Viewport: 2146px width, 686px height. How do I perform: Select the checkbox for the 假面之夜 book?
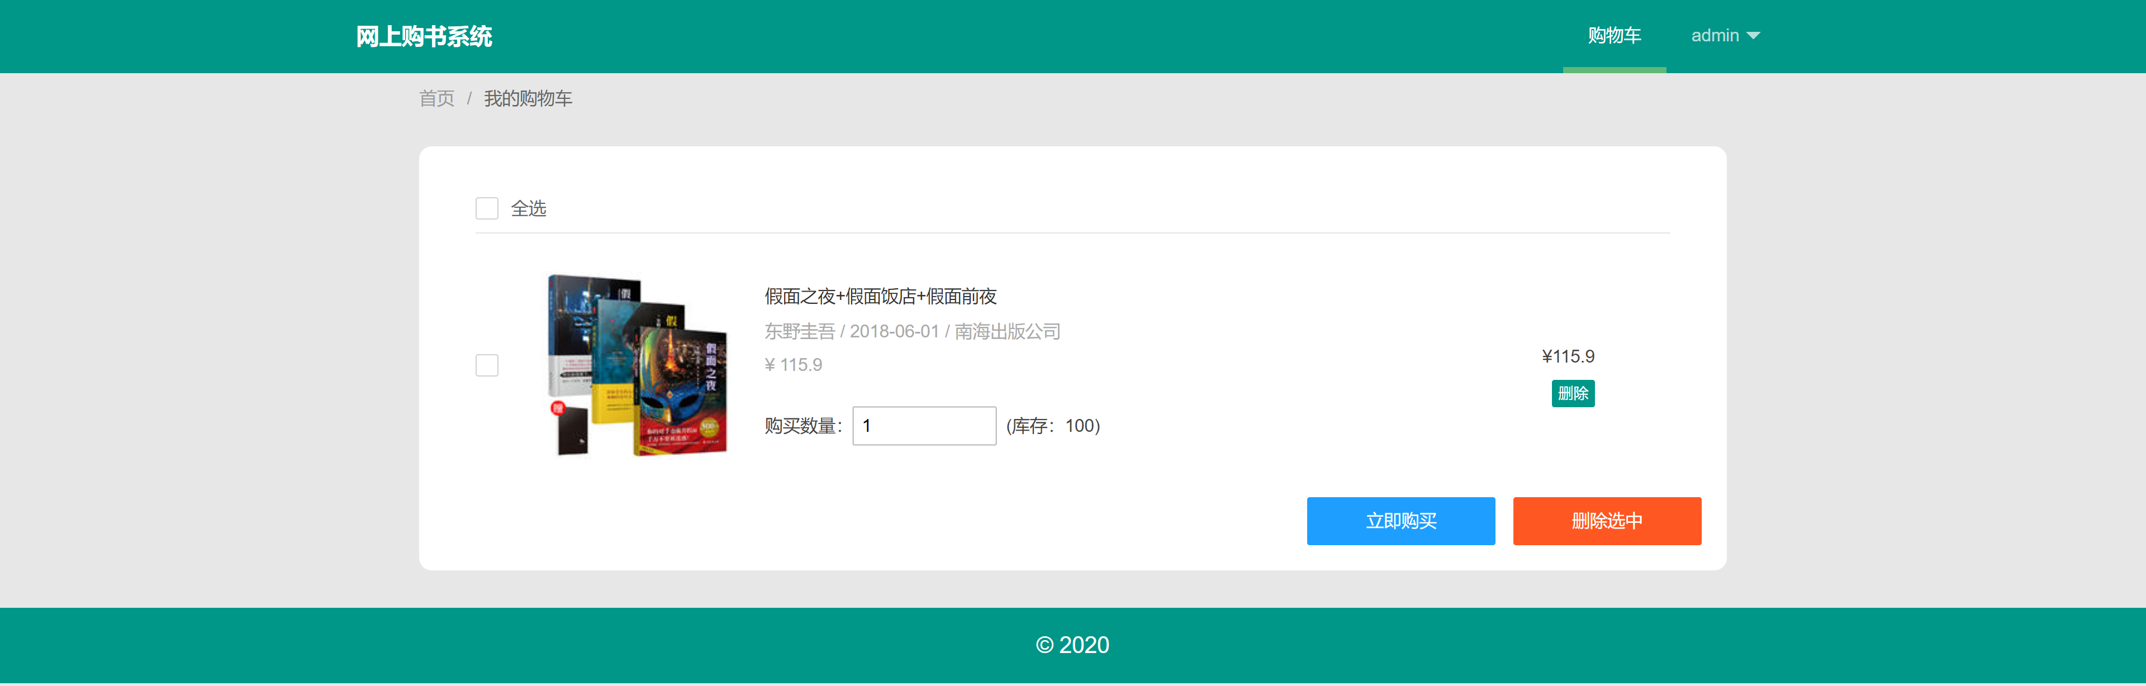click(x=487, y=365)
